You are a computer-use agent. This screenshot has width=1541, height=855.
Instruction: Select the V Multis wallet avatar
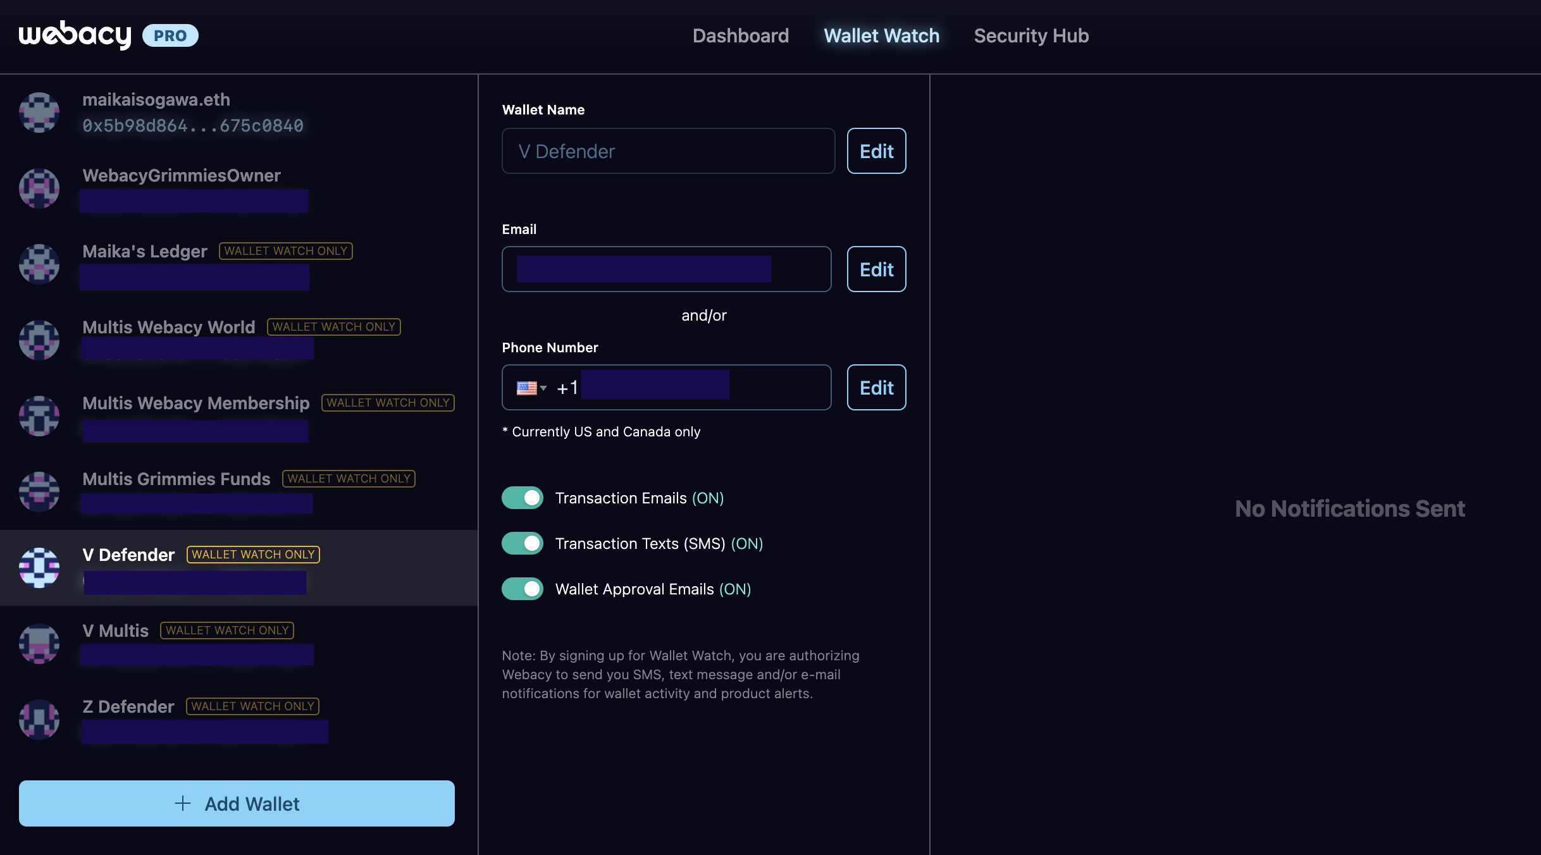tap(39, 644)
